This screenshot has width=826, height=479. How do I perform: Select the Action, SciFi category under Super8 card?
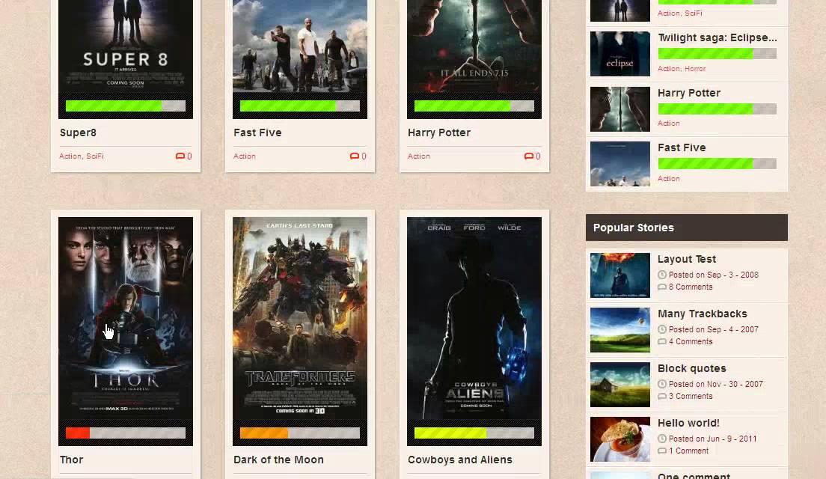click(82, 156)
